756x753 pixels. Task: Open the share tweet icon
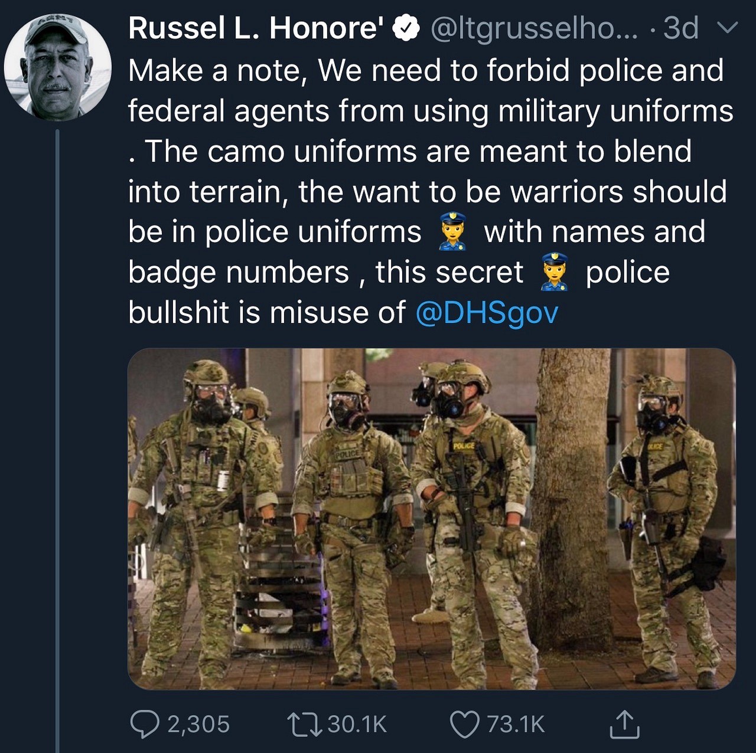(624, 724)
